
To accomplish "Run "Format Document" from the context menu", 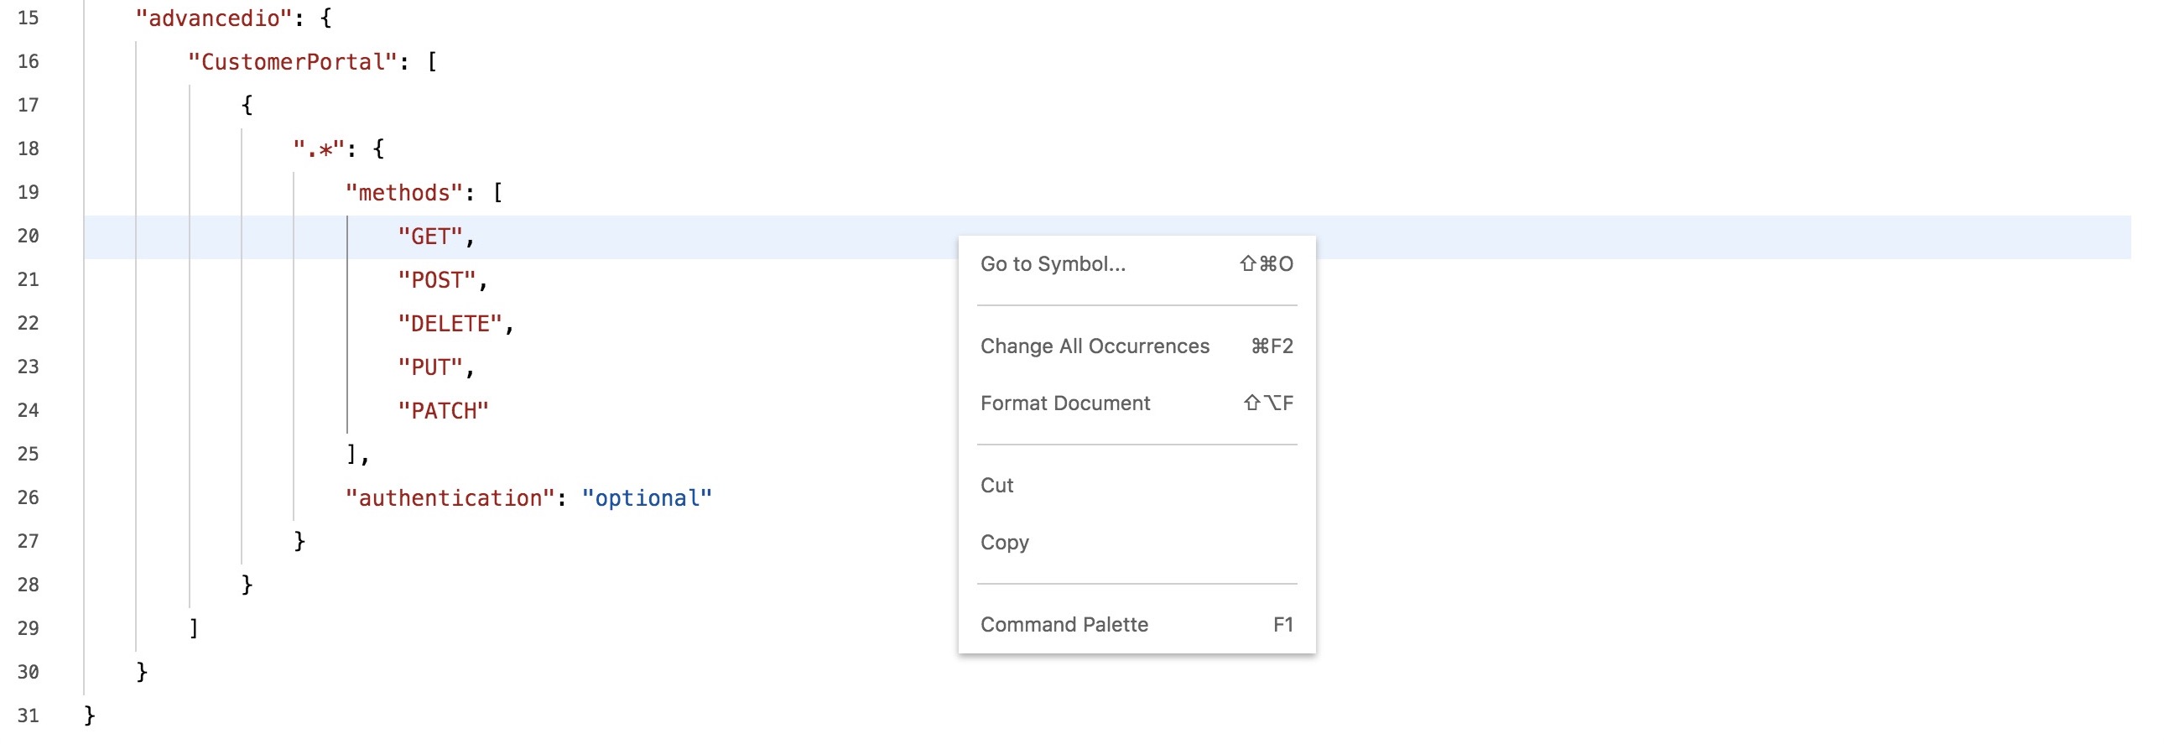I will (x=1065, y=403).
